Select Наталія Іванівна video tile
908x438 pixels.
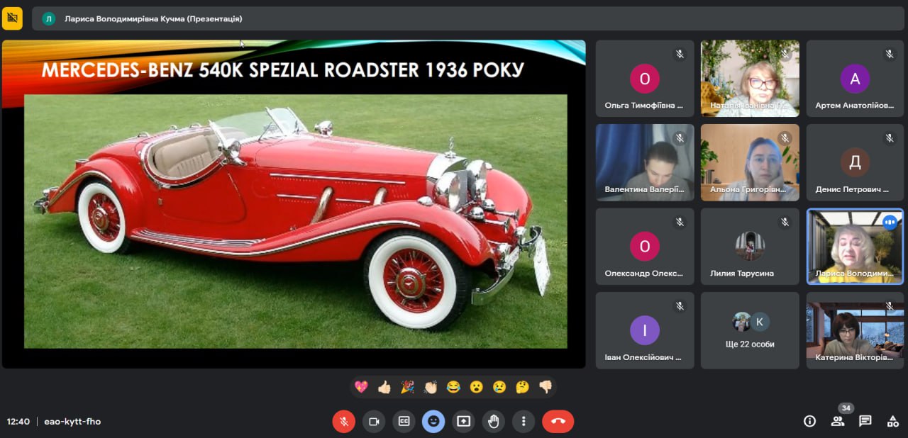750,78
